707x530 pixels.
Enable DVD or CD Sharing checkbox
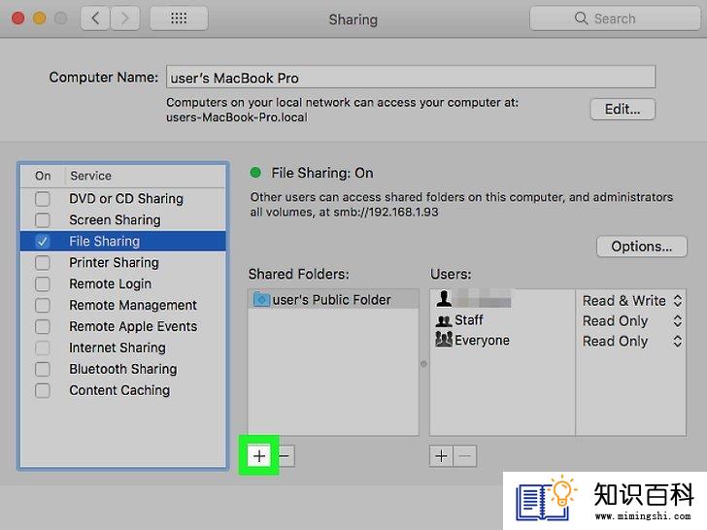point(43,199)
